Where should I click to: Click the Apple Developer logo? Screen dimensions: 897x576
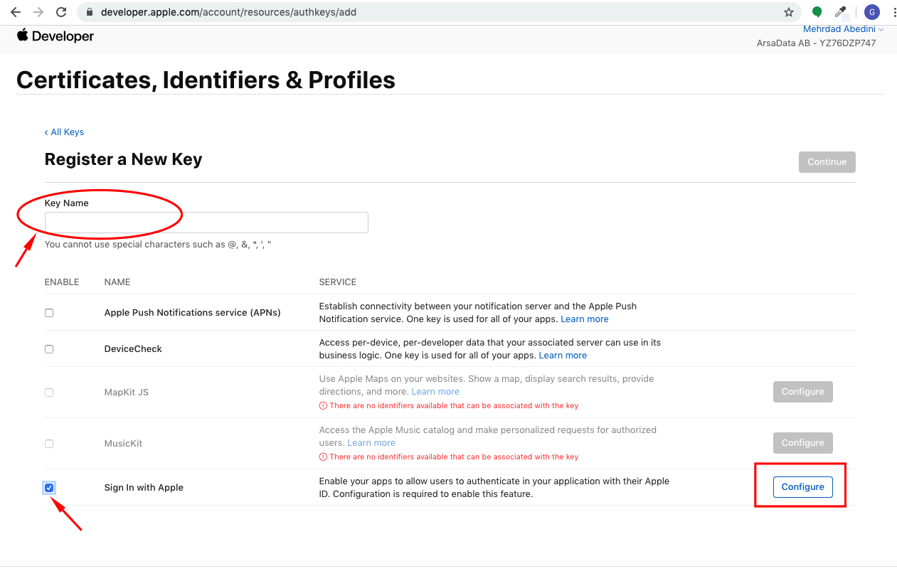[x=55, y=36]
